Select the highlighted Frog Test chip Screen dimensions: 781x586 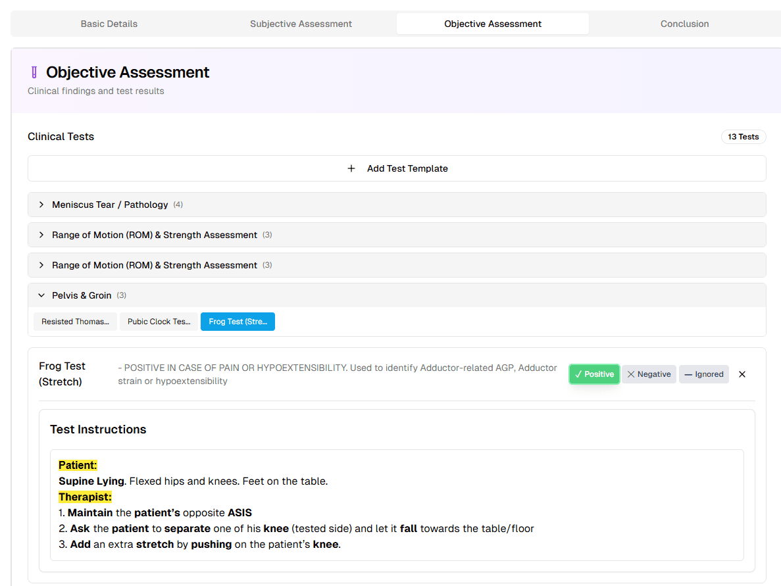click(x=238, y=322)
